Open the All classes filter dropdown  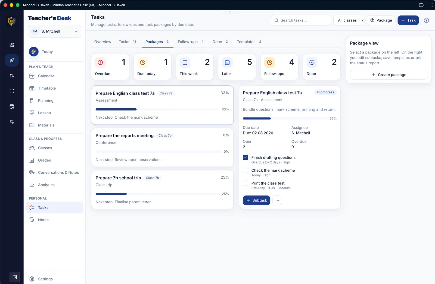(x=349, y=20)
